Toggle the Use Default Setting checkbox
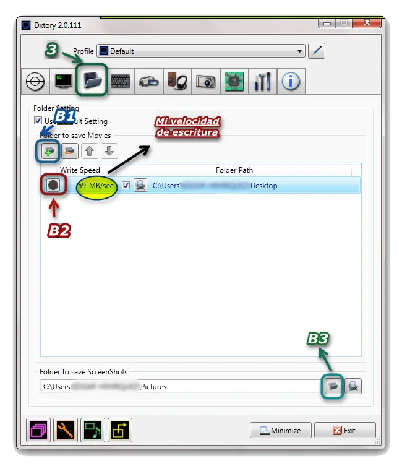This screenshot has height=466, width=402. pos(38,120)
